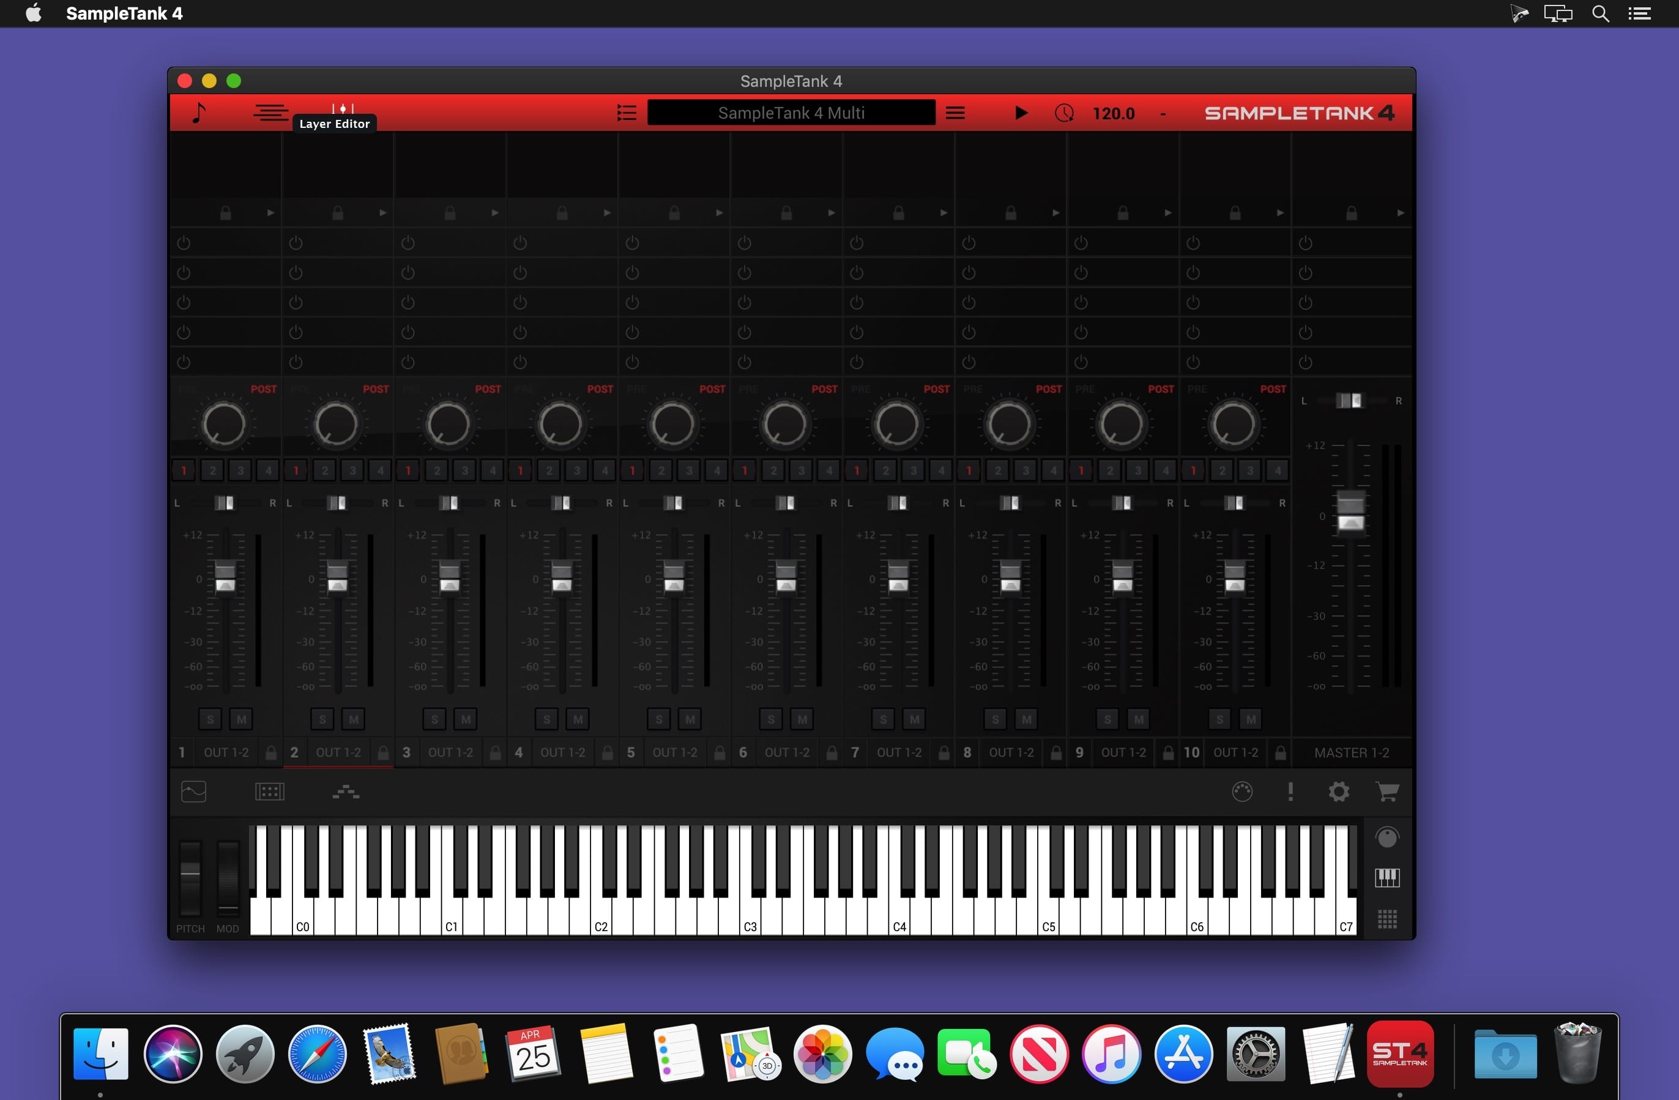
Task: Open the waveform edit panel icon
Action: pos(193,792)
